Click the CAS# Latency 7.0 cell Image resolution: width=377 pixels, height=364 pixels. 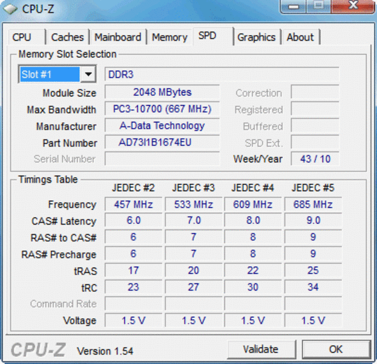point(194,220)
